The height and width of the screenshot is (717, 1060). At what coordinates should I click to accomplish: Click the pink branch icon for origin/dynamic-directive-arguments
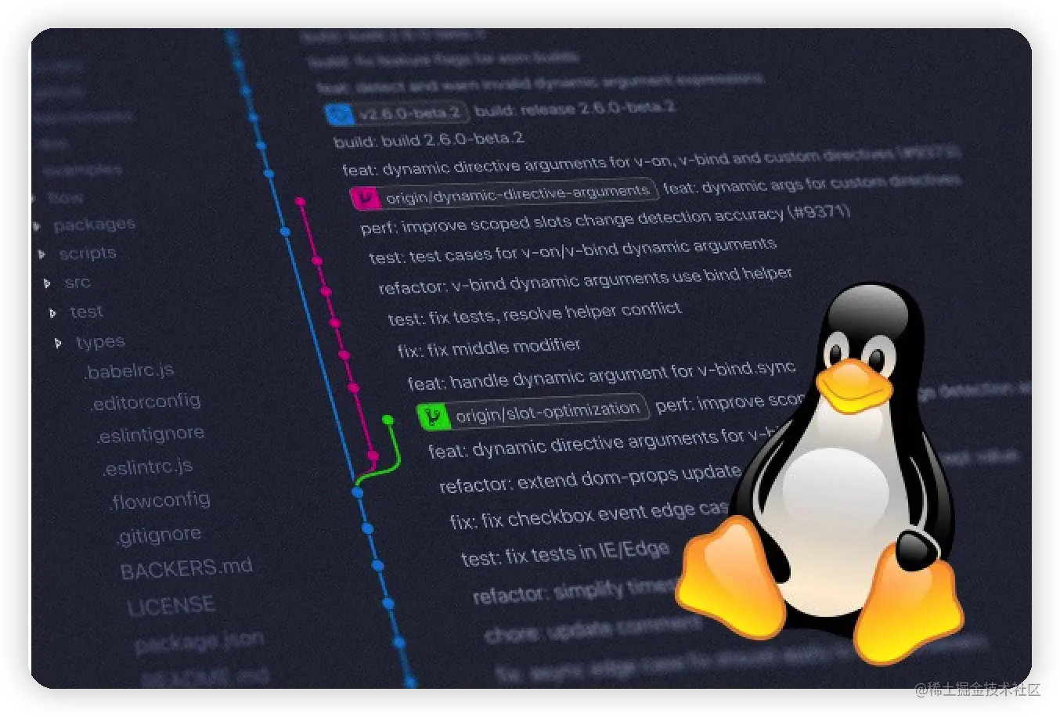[x=365, y=199]
